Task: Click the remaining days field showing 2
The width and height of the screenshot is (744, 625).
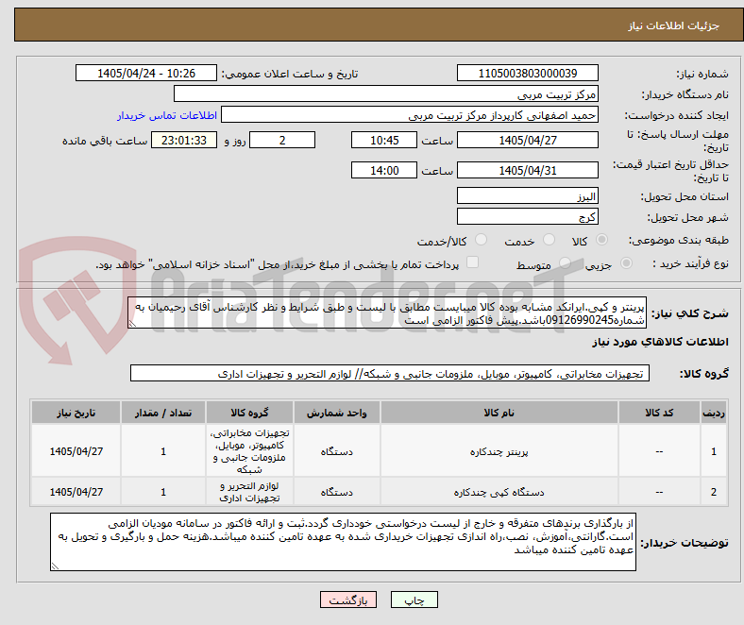Action: [x=282, y=140]
